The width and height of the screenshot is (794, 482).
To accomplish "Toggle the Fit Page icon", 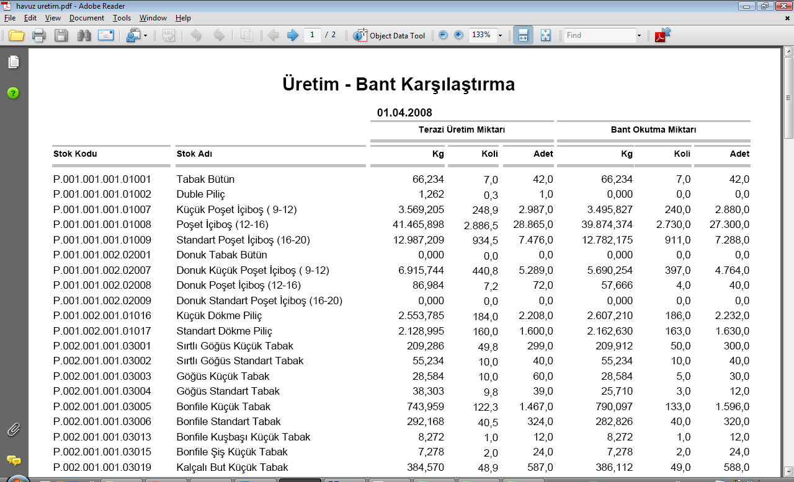I will [x=545, y=35].
